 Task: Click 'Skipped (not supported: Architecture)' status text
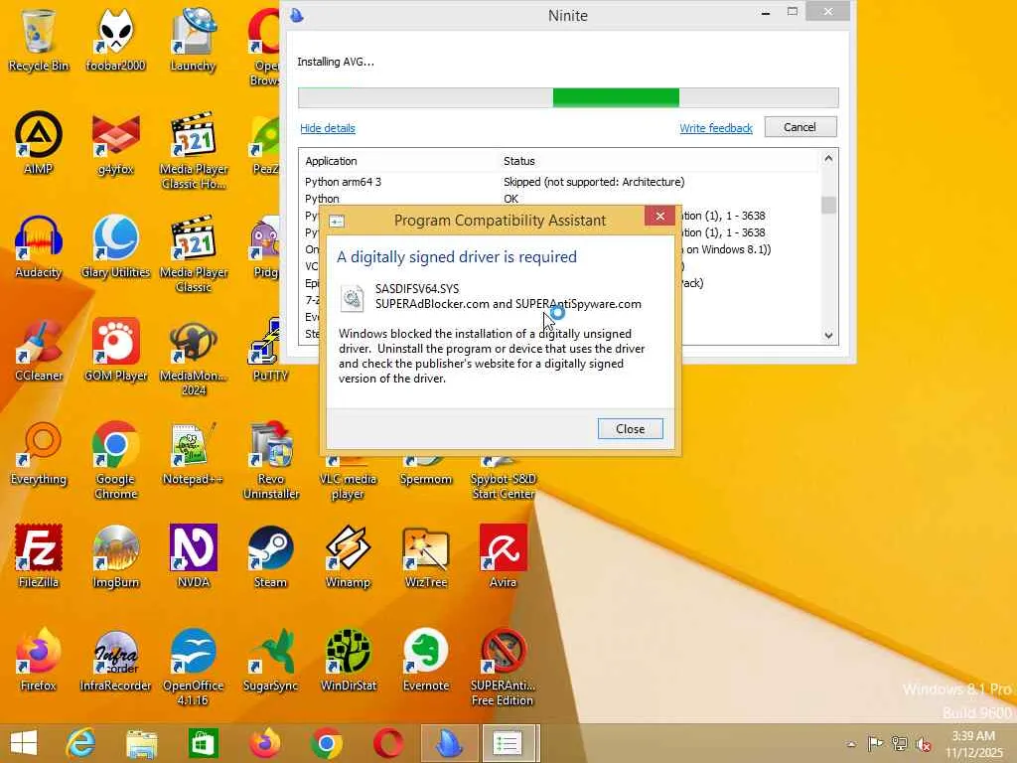[594, 182]
